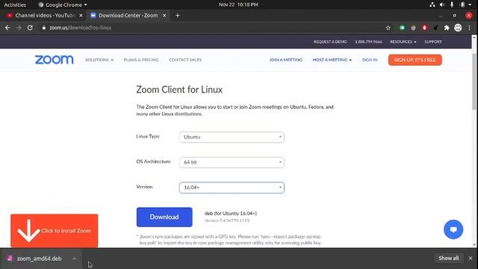478x269 pixels.
Task: View site lock information icon
Action: point(44,28)
